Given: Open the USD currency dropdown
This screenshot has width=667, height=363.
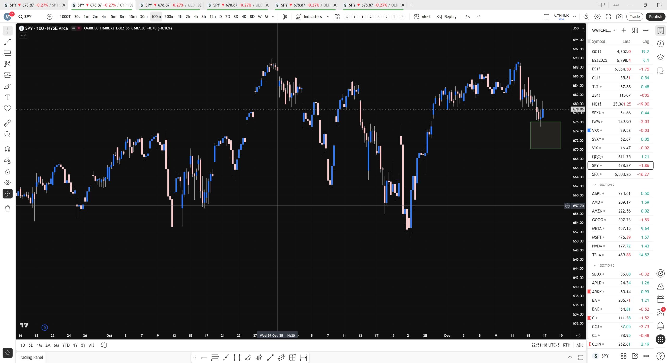Looking at the screenshot, I should click(x=578, y=28).
